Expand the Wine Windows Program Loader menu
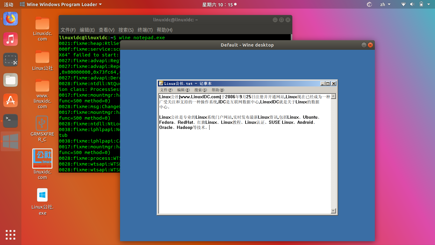Screen dimensions: 435x245 click(61, 4)
